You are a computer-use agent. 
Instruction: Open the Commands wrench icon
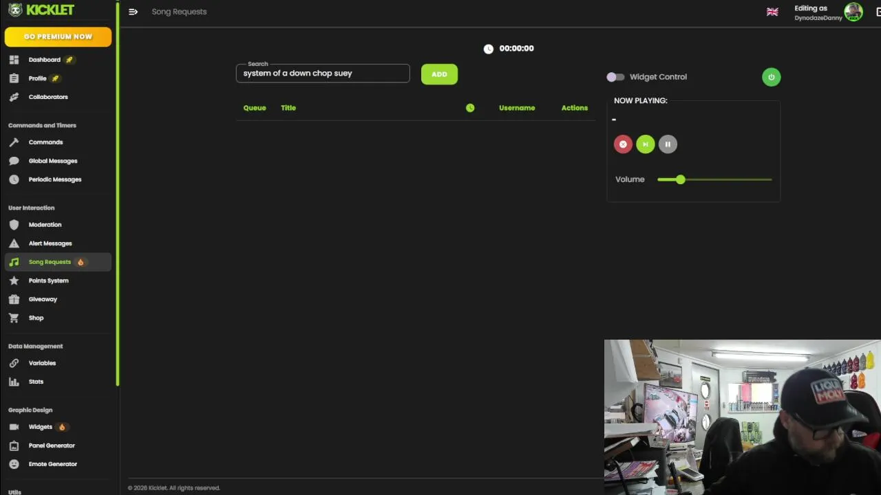tap(14, 142)
